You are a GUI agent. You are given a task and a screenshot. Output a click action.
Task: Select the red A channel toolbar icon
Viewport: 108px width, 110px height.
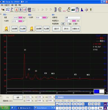pyautogui.click(x=16, y=10)
